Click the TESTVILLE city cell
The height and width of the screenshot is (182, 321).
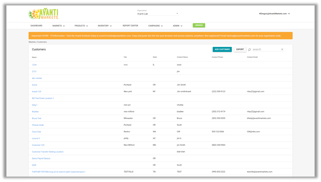[x=128, y=172]
